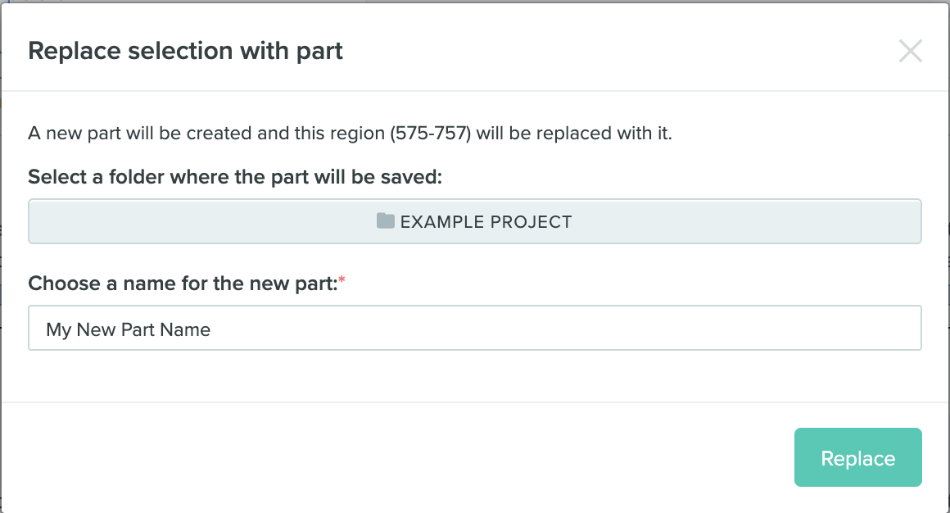Click the EXAMPLE PROJECT folder name text
950x513 pixels.
pos(486,222)
